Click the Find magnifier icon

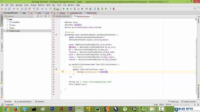[x=34, y=9]
